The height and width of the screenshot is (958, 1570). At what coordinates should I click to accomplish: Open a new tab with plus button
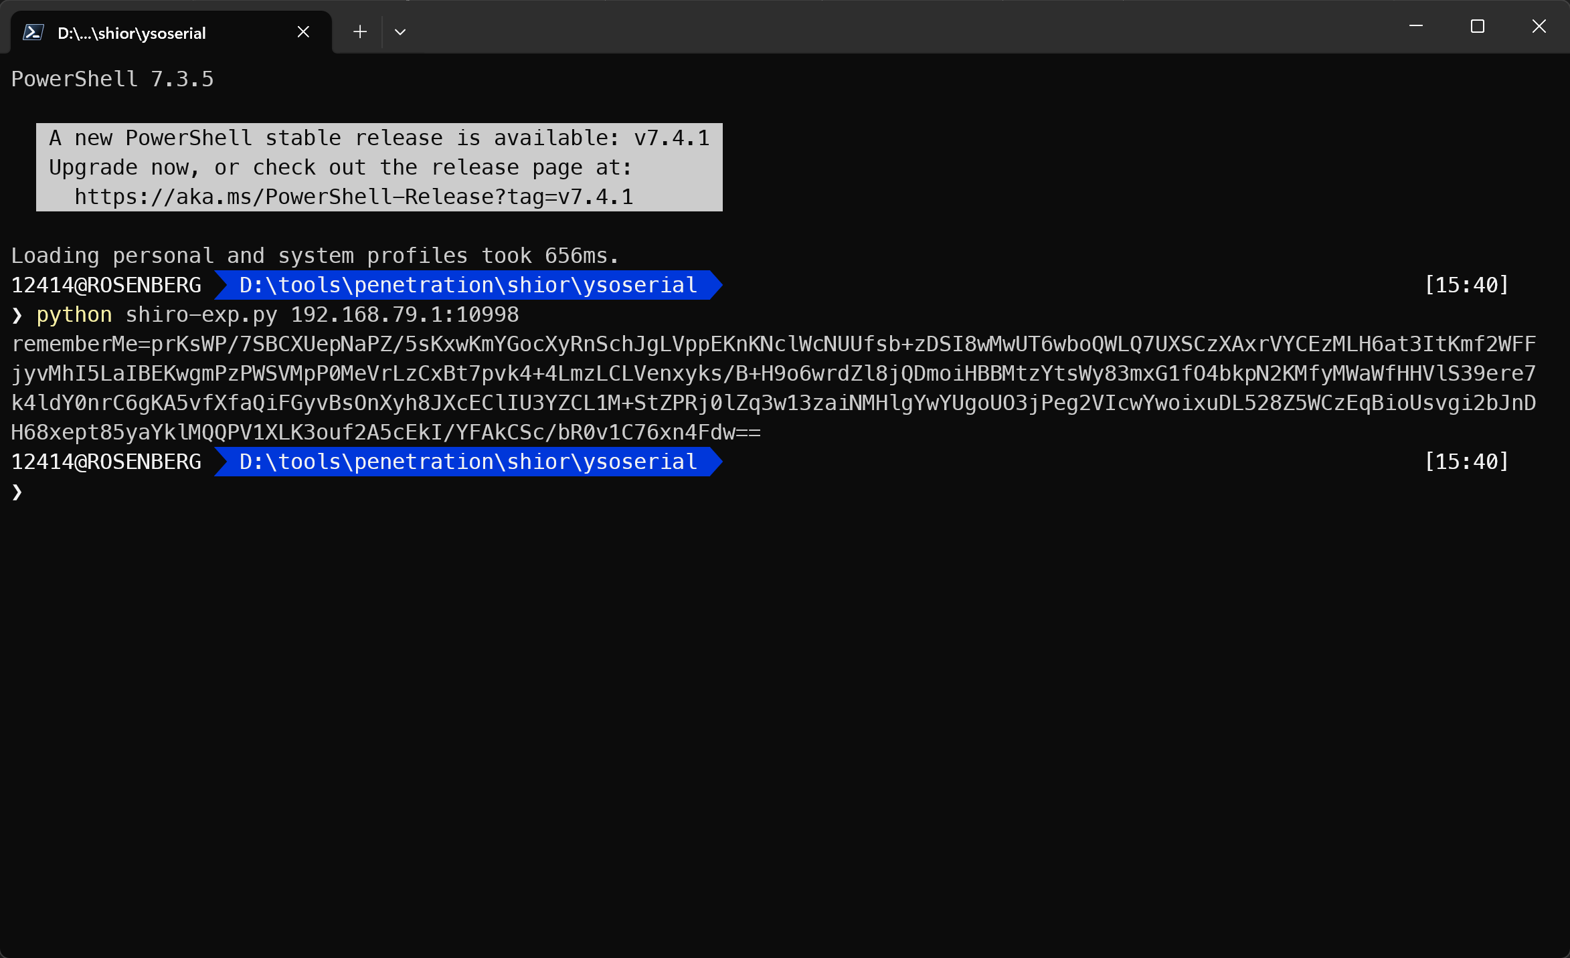360,32
